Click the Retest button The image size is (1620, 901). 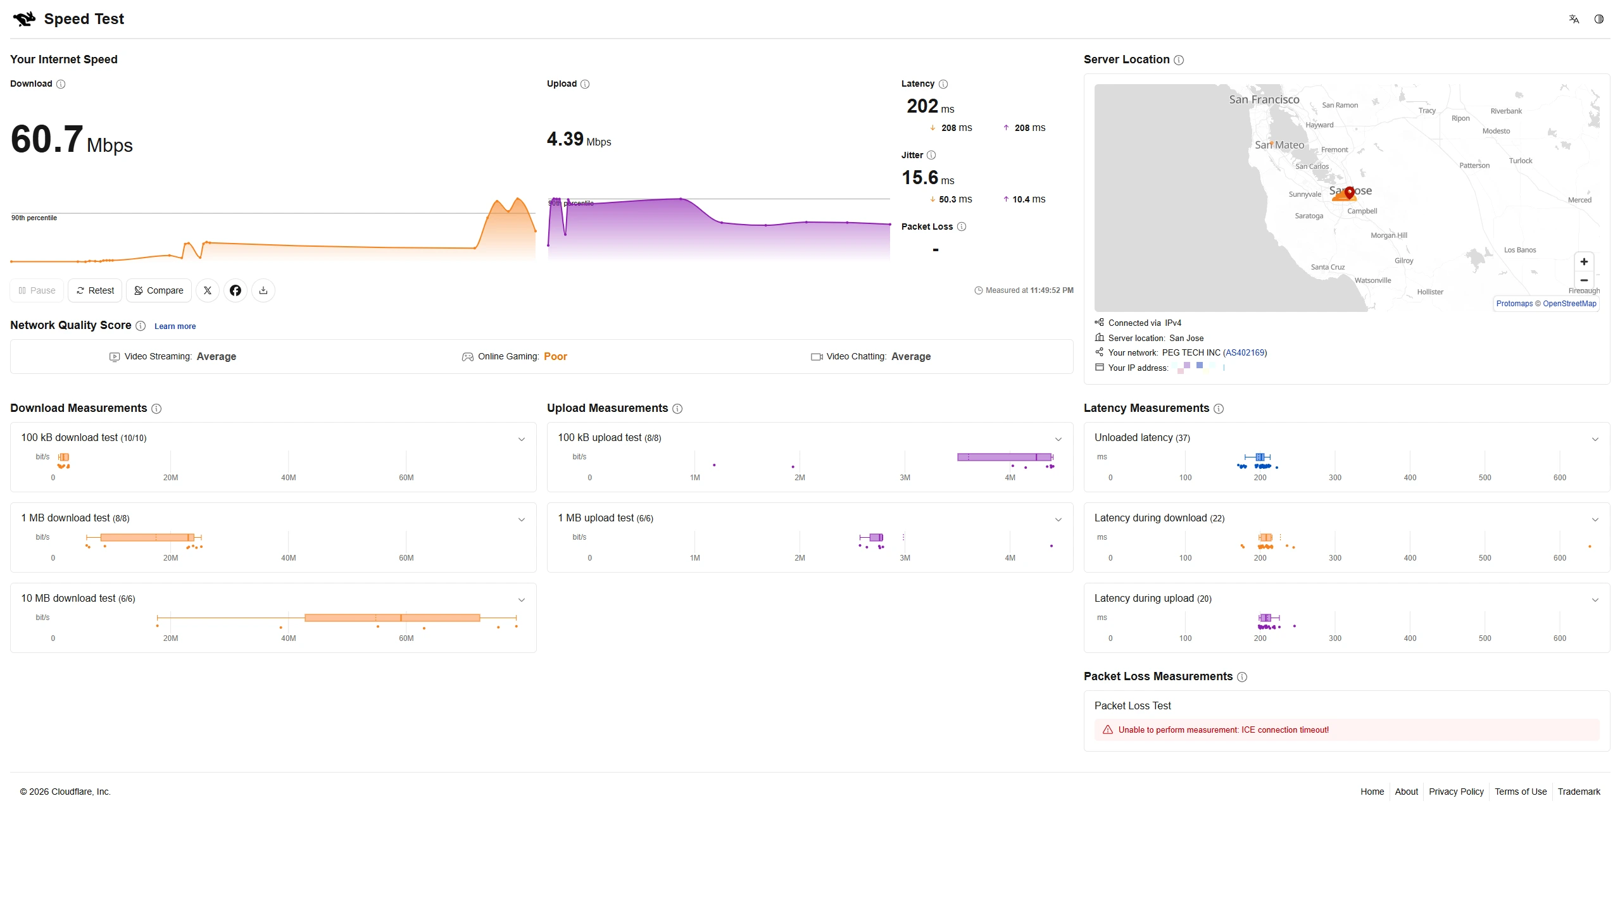(x=95, y=290)
